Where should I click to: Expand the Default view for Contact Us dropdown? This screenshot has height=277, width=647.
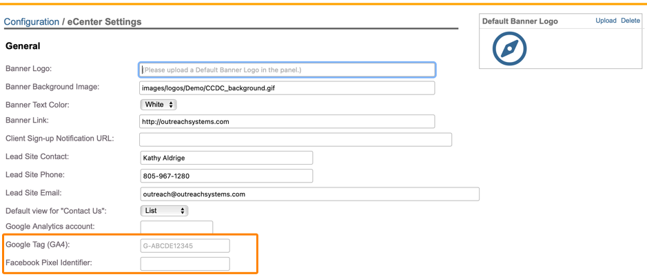click(164, 211)
